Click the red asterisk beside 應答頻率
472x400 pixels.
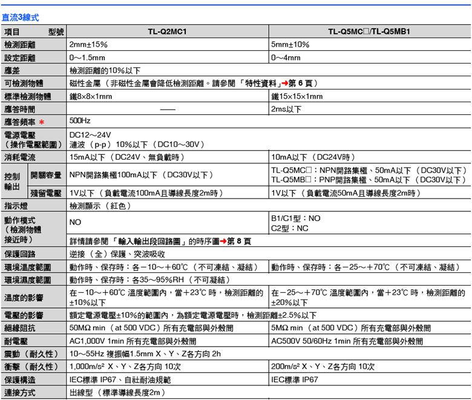click(x=42, y=123)
